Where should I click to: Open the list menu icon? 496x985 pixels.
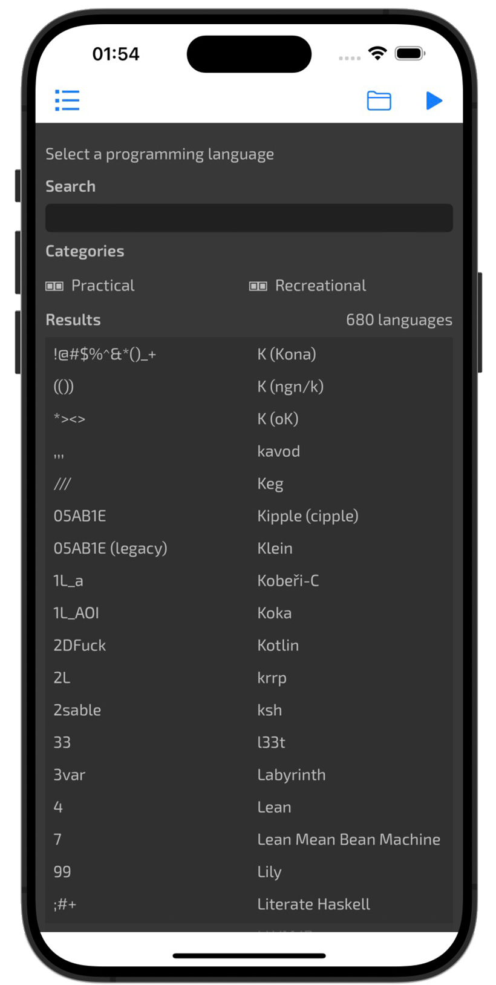pyautogui.click(x=67, y=100)
